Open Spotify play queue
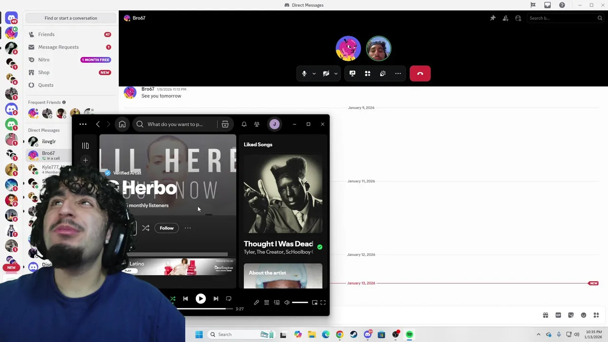Viewport: 608px width, 342px height. click(x=266, y=303)
